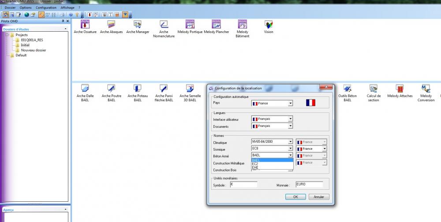Close the Configuration de la localisation dialog
Screen dimensions: 441x222
[326, 87]
